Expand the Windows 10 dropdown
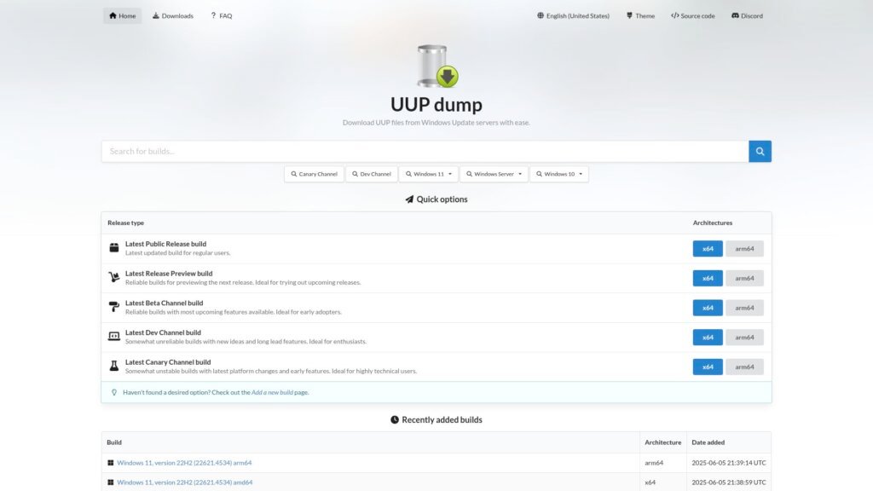This screenshot has width=873, height=491. tap(559, 174)
